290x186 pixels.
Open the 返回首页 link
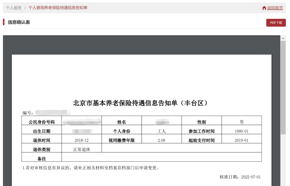[x=275, y=8]
